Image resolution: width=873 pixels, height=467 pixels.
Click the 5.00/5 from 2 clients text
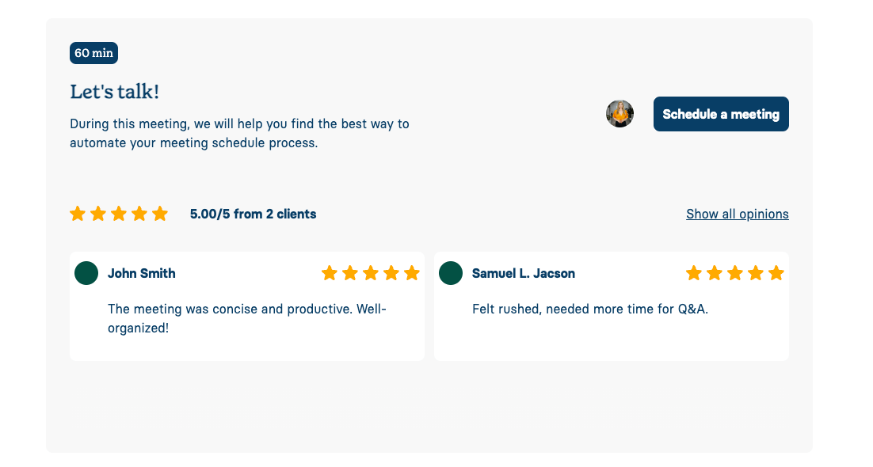click(x=253, y=214)
